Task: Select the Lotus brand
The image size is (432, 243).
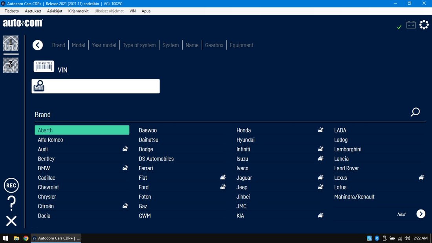Action: pos(340,187)
